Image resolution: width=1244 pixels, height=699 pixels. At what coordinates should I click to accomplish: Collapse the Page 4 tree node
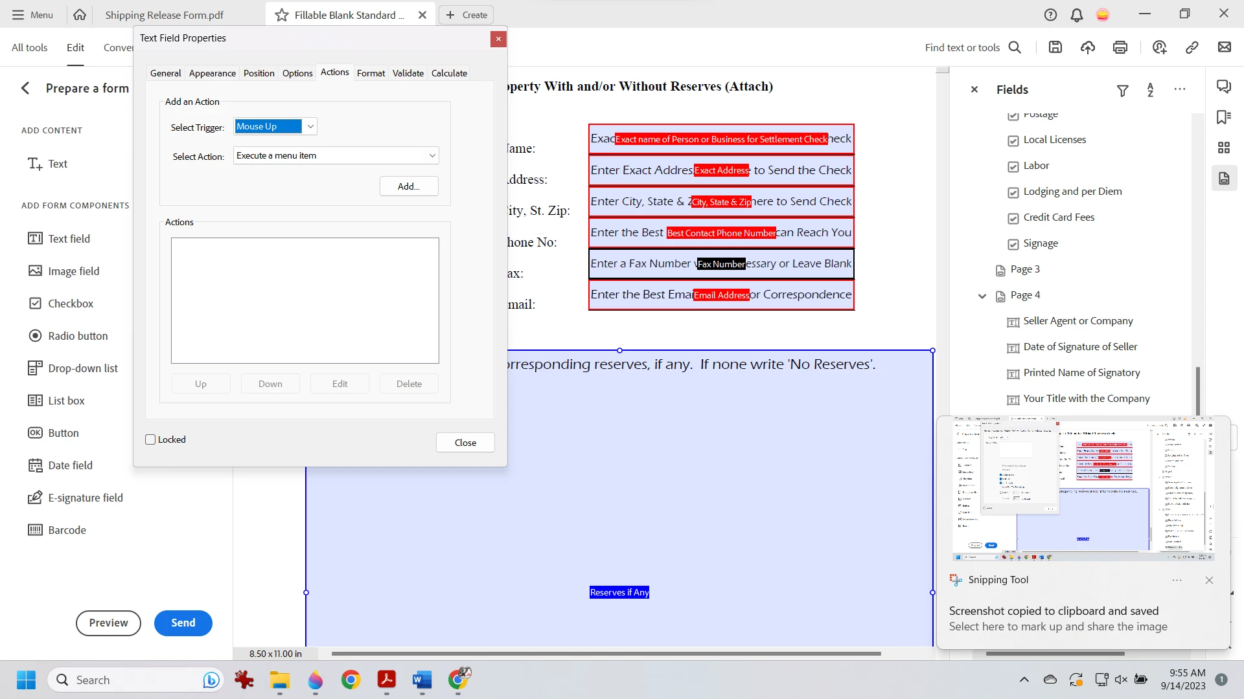982,296
